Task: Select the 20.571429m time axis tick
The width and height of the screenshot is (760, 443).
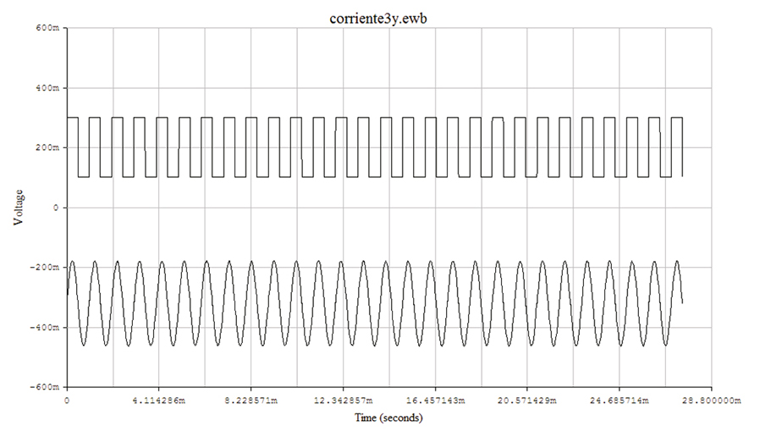Action: click(527, 398)
